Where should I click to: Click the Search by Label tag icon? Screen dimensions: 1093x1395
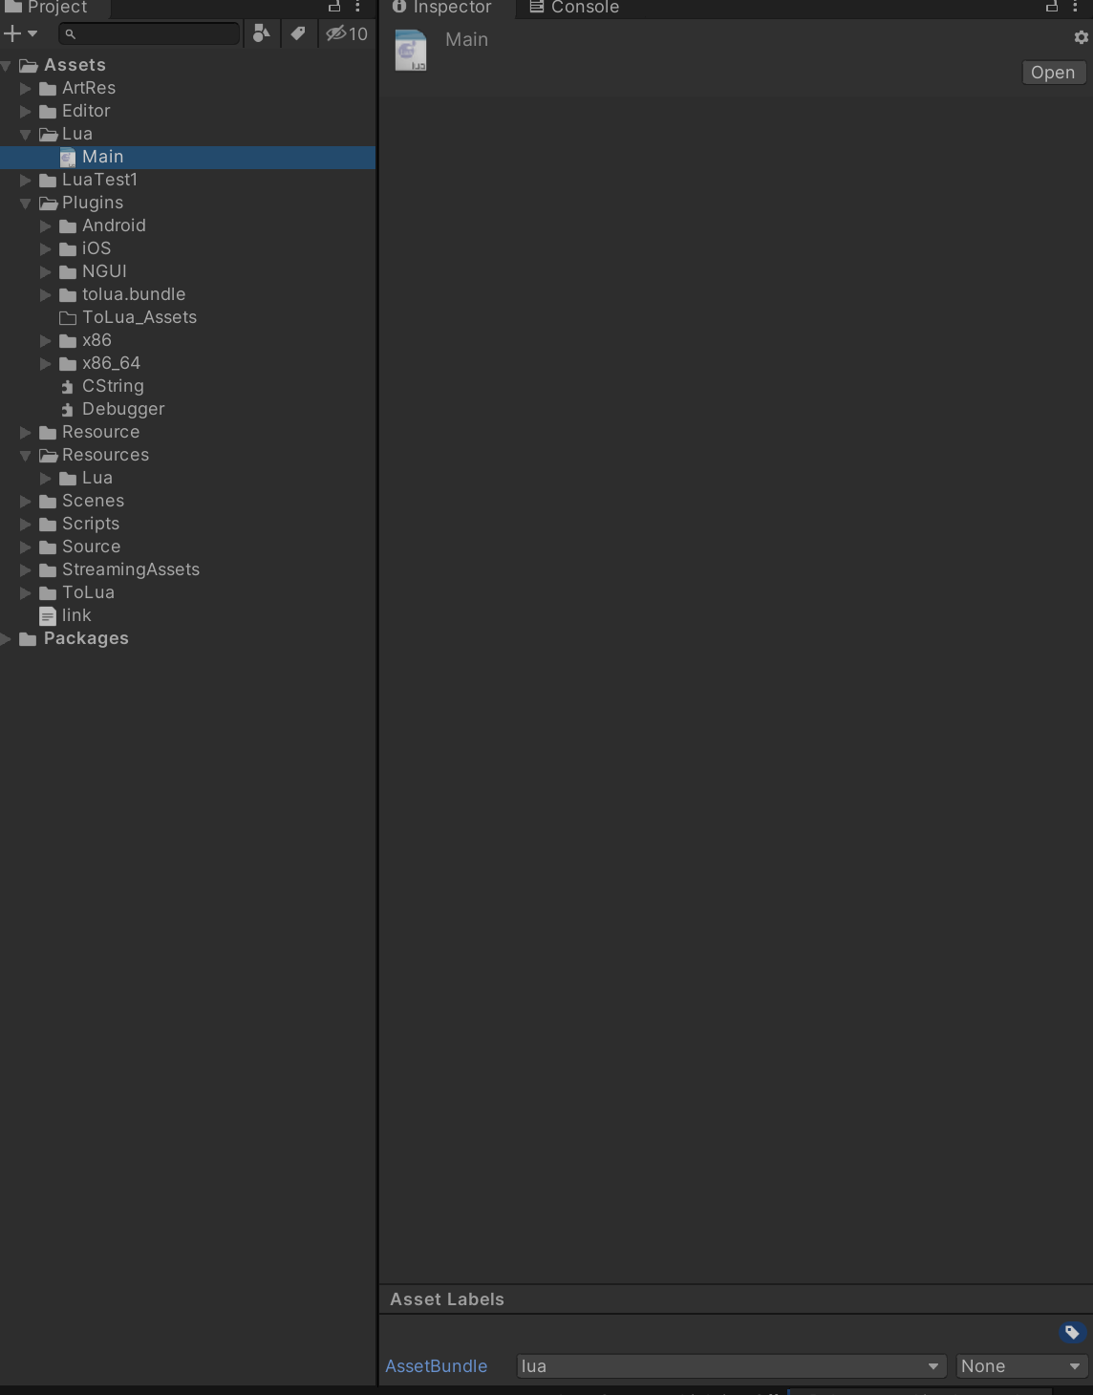[x=298, y=33]
